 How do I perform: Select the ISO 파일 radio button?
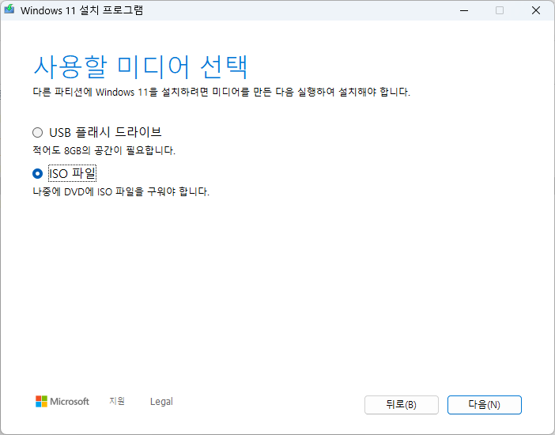coord(37,173)
